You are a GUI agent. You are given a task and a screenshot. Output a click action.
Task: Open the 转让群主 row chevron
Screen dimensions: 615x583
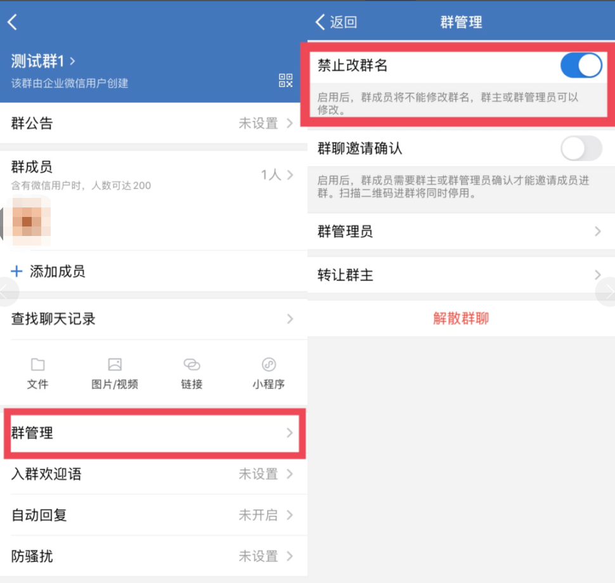click(x=597, y=275)
